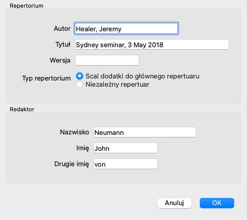The width and height of the screenshot is (247, 220).
Task: Click into the Tytuł field with Sydney seminar
Action: (152, 45)
